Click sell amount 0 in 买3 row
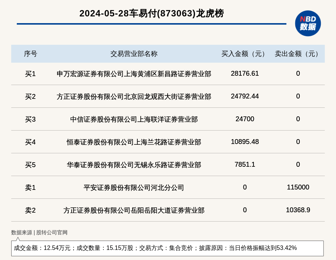The height and width of the screenshot is (260, 336). tap(298, 119)
